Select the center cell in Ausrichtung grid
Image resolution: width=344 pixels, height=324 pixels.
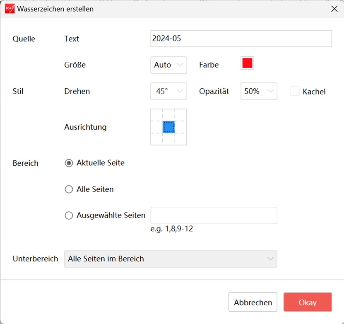coord(168,127)
